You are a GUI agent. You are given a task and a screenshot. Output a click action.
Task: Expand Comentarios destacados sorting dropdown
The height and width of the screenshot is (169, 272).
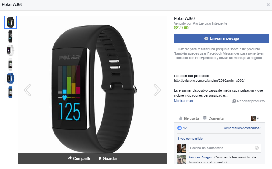tap(242, 128)
